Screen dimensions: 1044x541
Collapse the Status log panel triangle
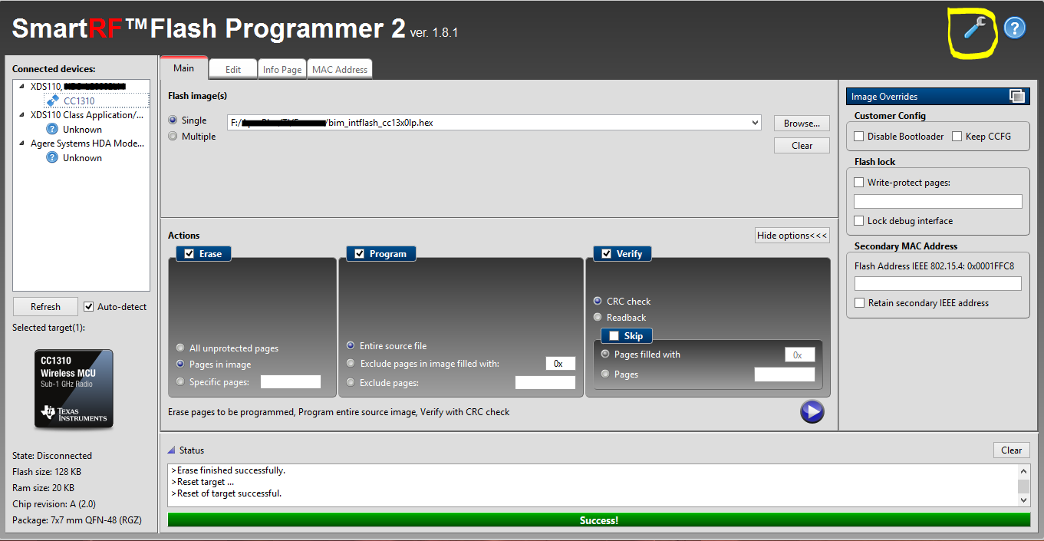pos(173,449)
